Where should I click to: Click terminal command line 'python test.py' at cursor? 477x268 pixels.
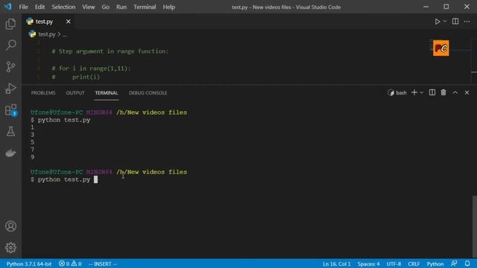(x=64, y=179)
